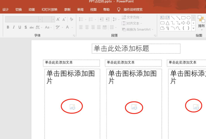Apply distributed alignment to paragraph
This screenshot has width=206, height=139.
click(x=105, y=27)
